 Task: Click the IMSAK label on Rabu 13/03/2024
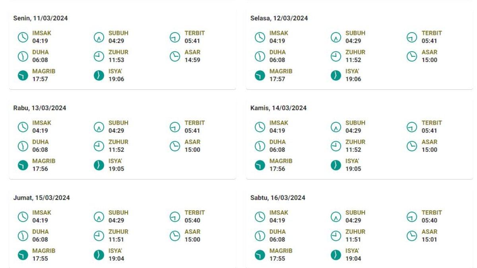[42, 123]
